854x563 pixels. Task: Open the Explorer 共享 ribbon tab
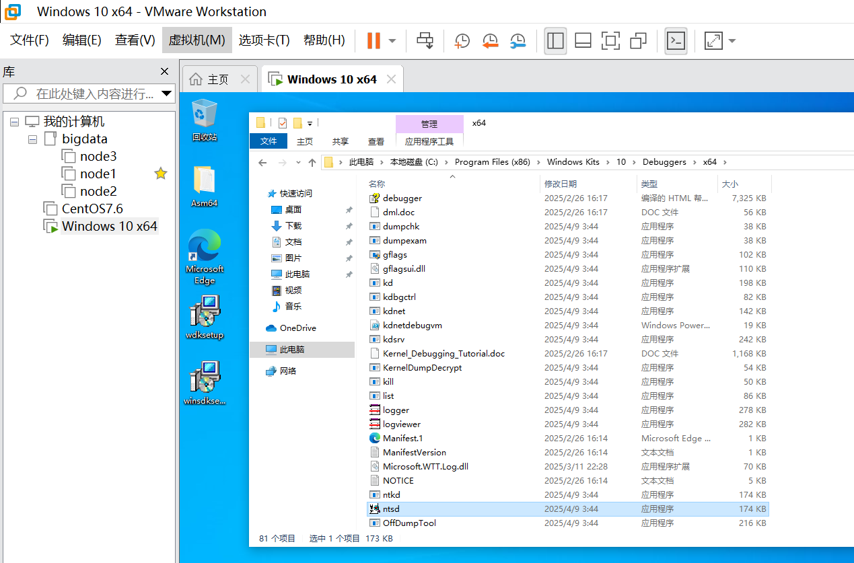pos(341,141)
